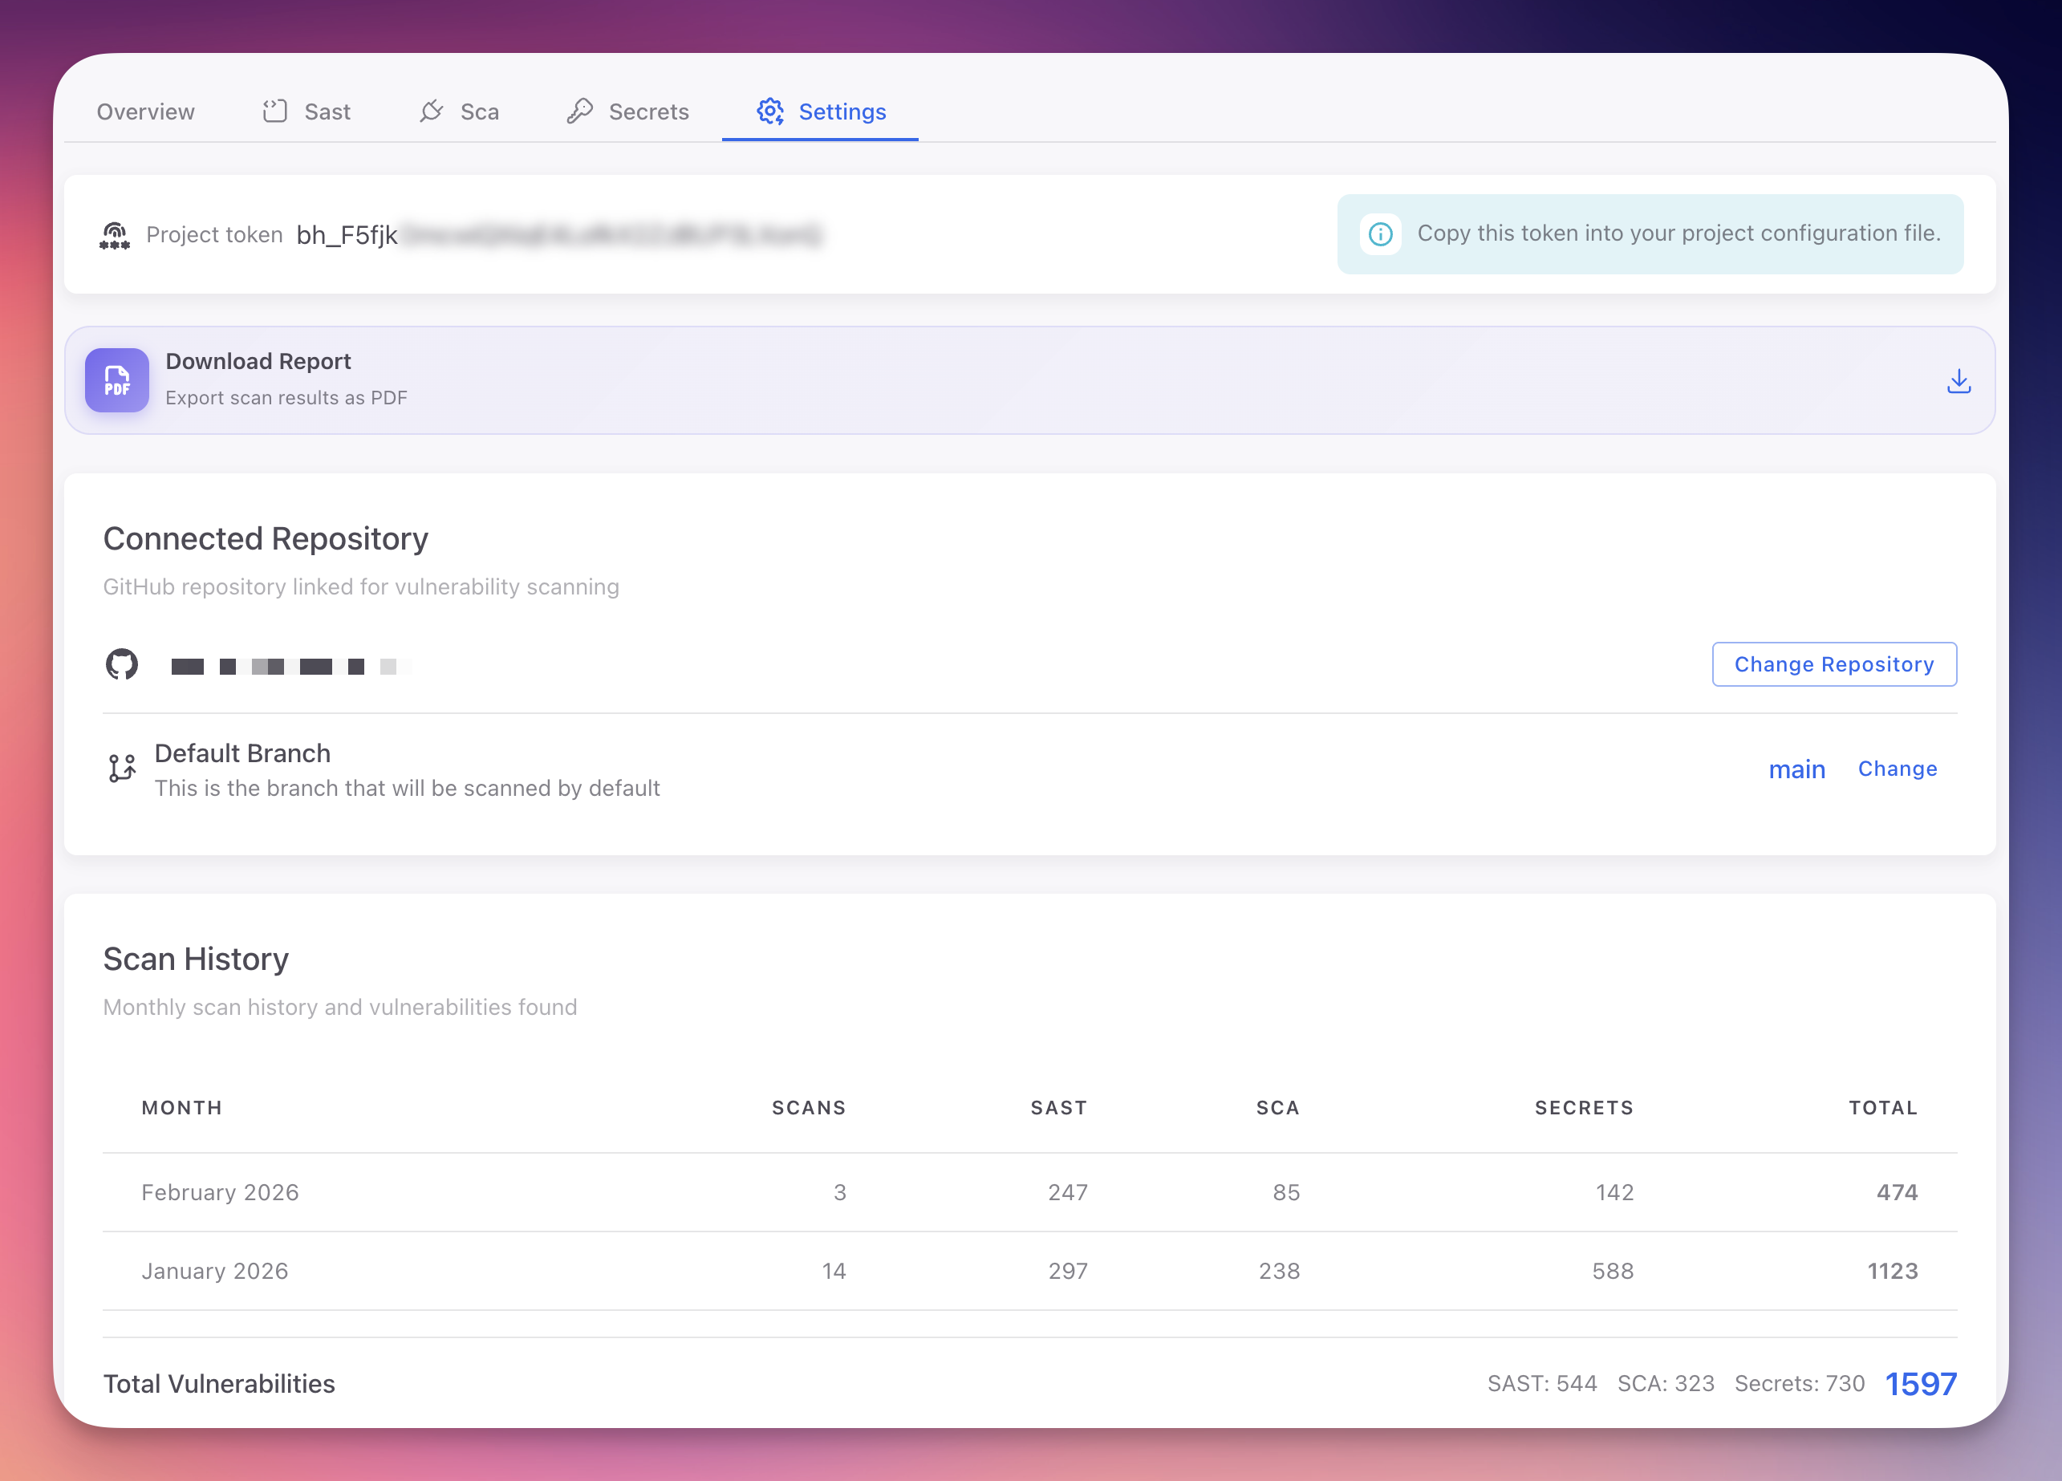The image size is (2062, 1481).
Task: Click the plug icon on the Sca tab
Action: 431,110
